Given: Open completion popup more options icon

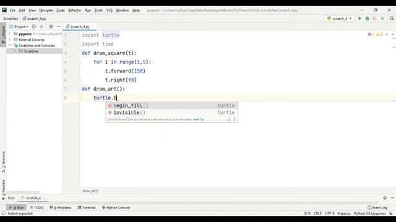Looking at the screenshot, I should point(235,119).
